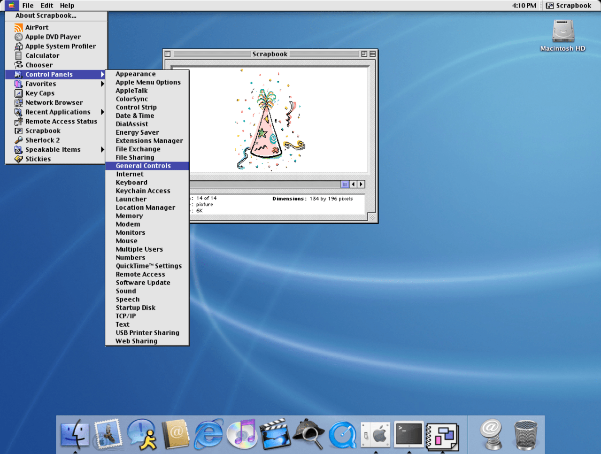Click the Scrapbook scrollbar right arrow
The height and width of the screenshot is (454, 601).
point(361,184)
